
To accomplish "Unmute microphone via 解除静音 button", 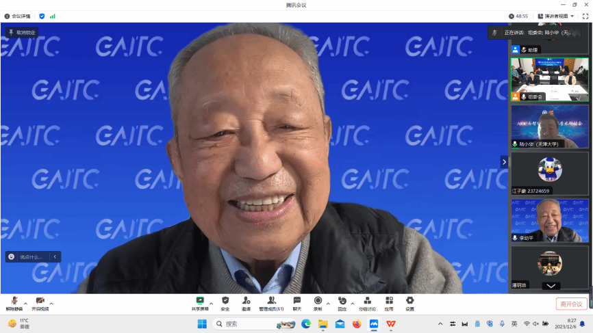I will click(14, 303).
